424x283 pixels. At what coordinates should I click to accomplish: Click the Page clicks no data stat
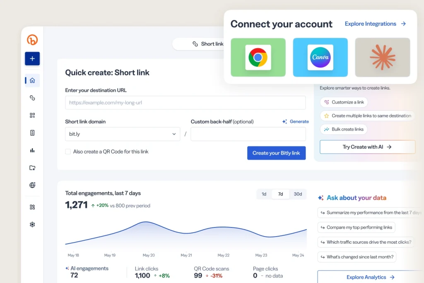click(x=268, y=272)
